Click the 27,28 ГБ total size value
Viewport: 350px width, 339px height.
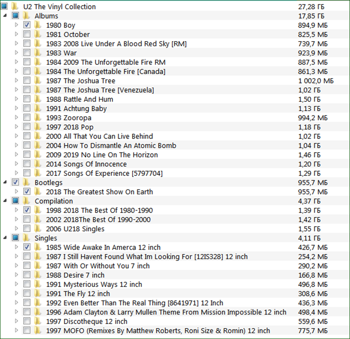click(x=311, y=7)
